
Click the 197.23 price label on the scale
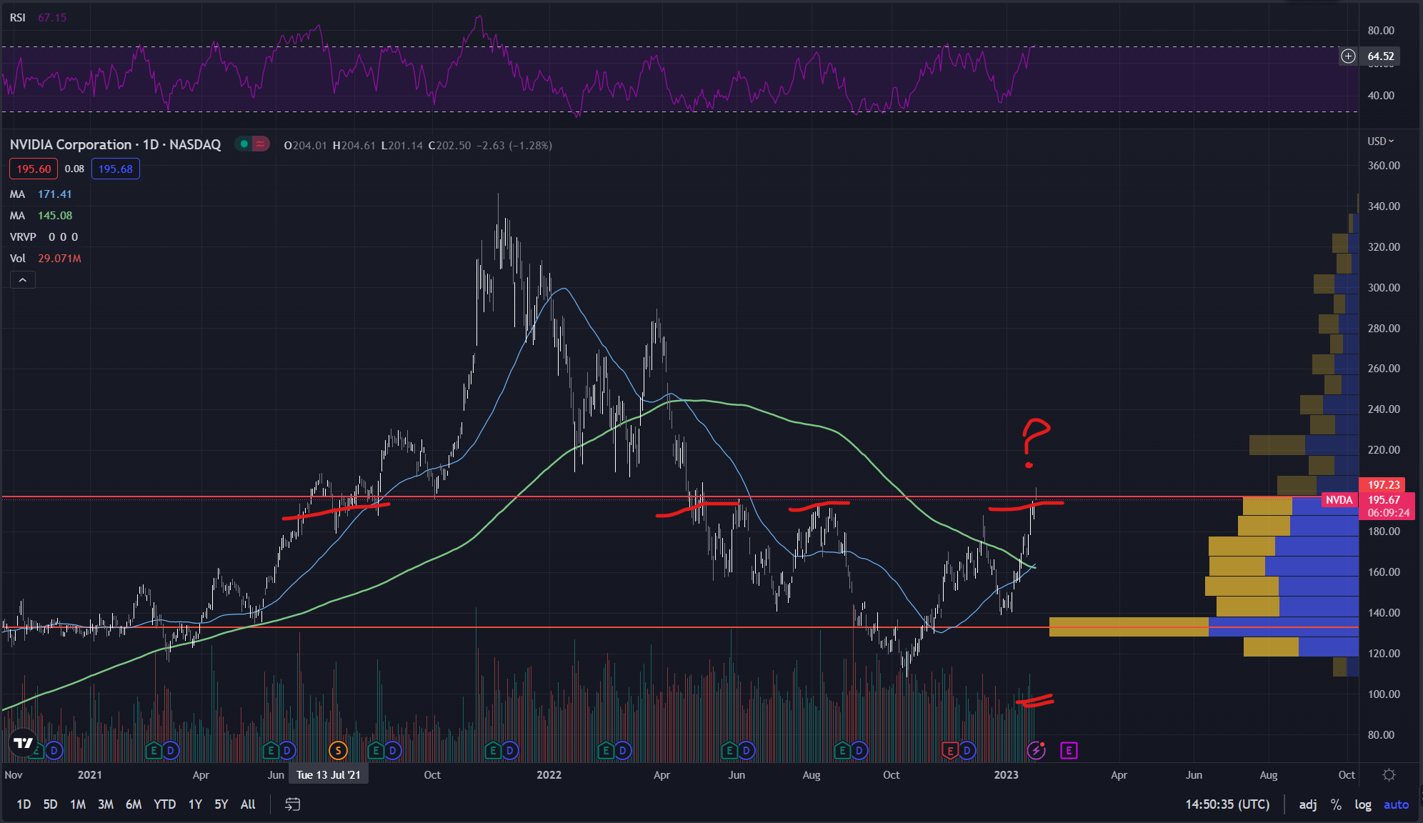1382,485
